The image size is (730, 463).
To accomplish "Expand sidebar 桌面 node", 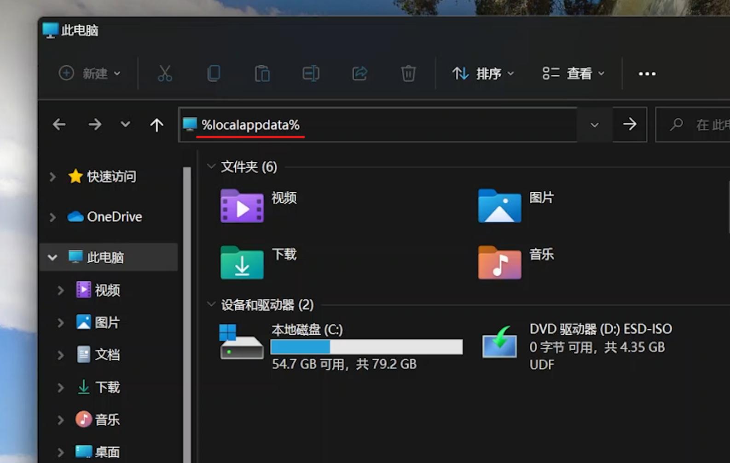I will tap(60, 452).
